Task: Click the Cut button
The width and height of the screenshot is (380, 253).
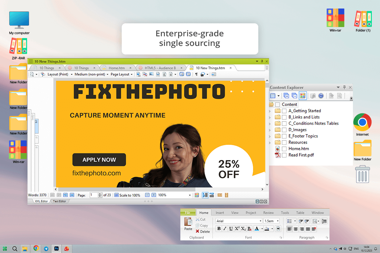Action: tap(201, 219)
